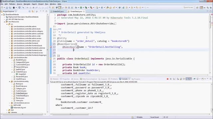
Task: Collapse the Javadoc comment on line 16
Action: (56, 29)
